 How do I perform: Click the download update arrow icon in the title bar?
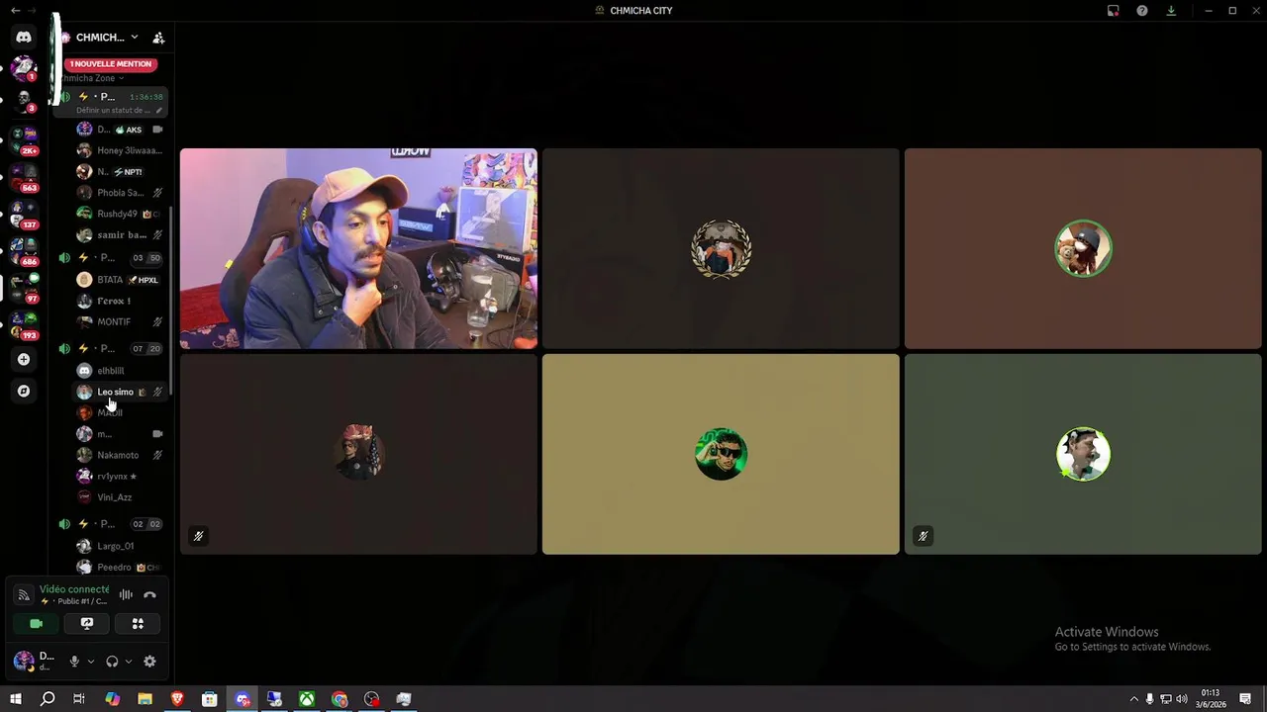[x=1171, y=11]
